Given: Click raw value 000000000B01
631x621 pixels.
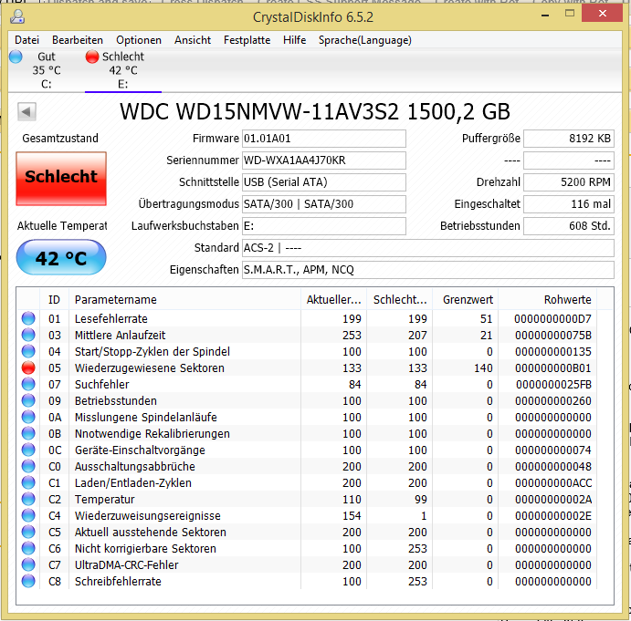Looking at the screenshot, I should [553, 367].
